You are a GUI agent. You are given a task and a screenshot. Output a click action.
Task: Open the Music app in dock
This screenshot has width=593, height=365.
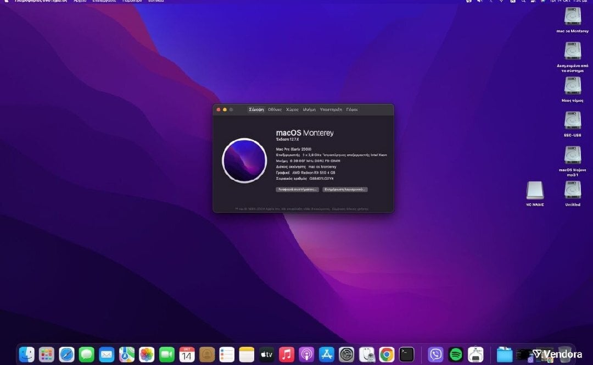(287, 355)
